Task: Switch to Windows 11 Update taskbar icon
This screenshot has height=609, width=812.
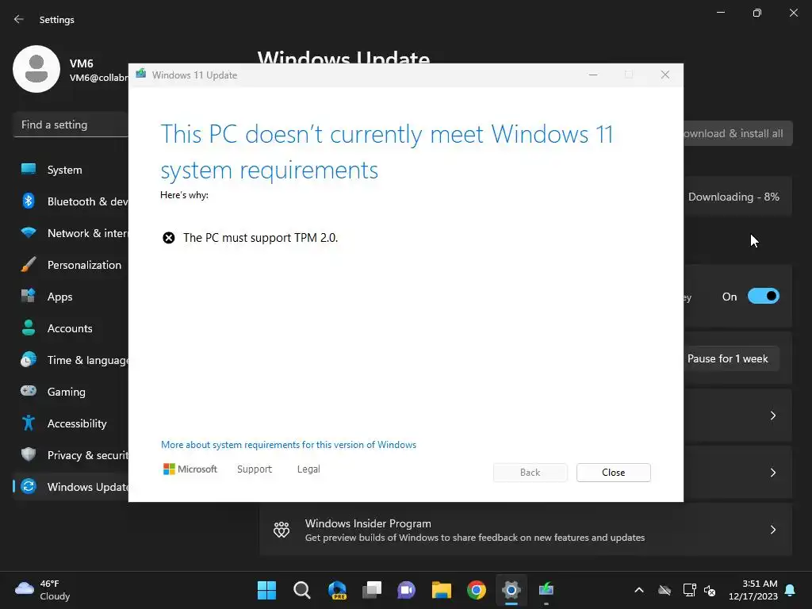Action: 546,590
